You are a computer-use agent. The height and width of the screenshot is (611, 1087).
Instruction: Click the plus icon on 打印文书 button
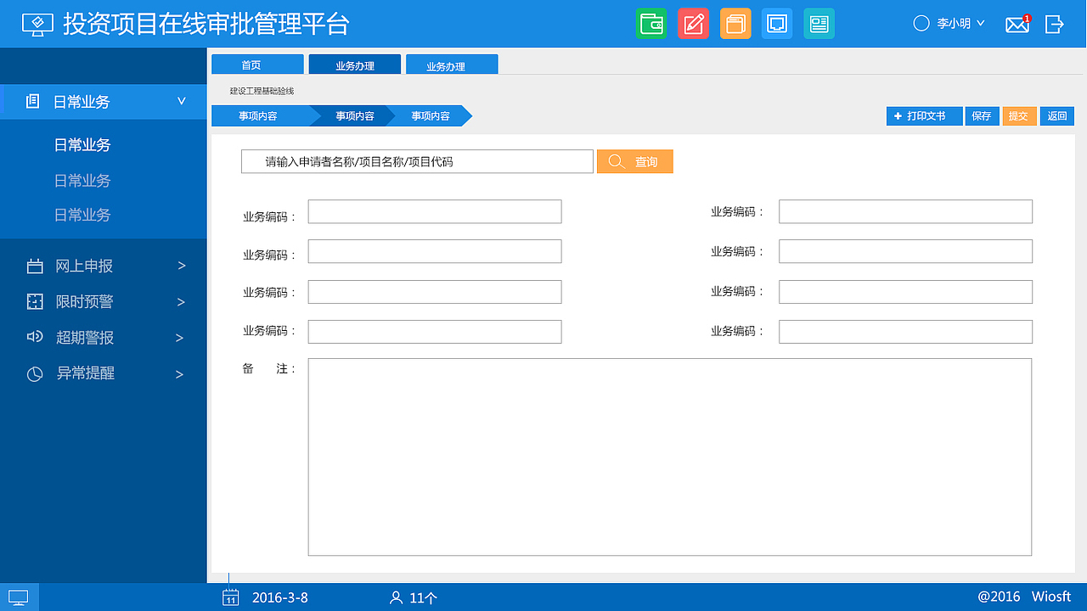pyautogui.click(x=898, y=116)
